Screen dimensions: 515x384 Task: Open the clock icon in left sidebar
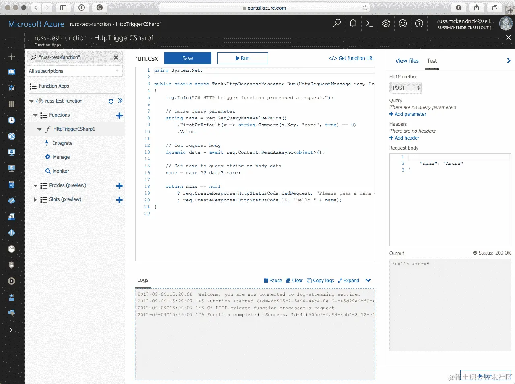click(x=12, y=120)
